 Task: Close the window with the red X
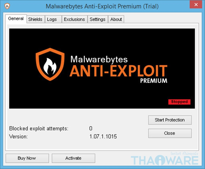coord(196,5)
